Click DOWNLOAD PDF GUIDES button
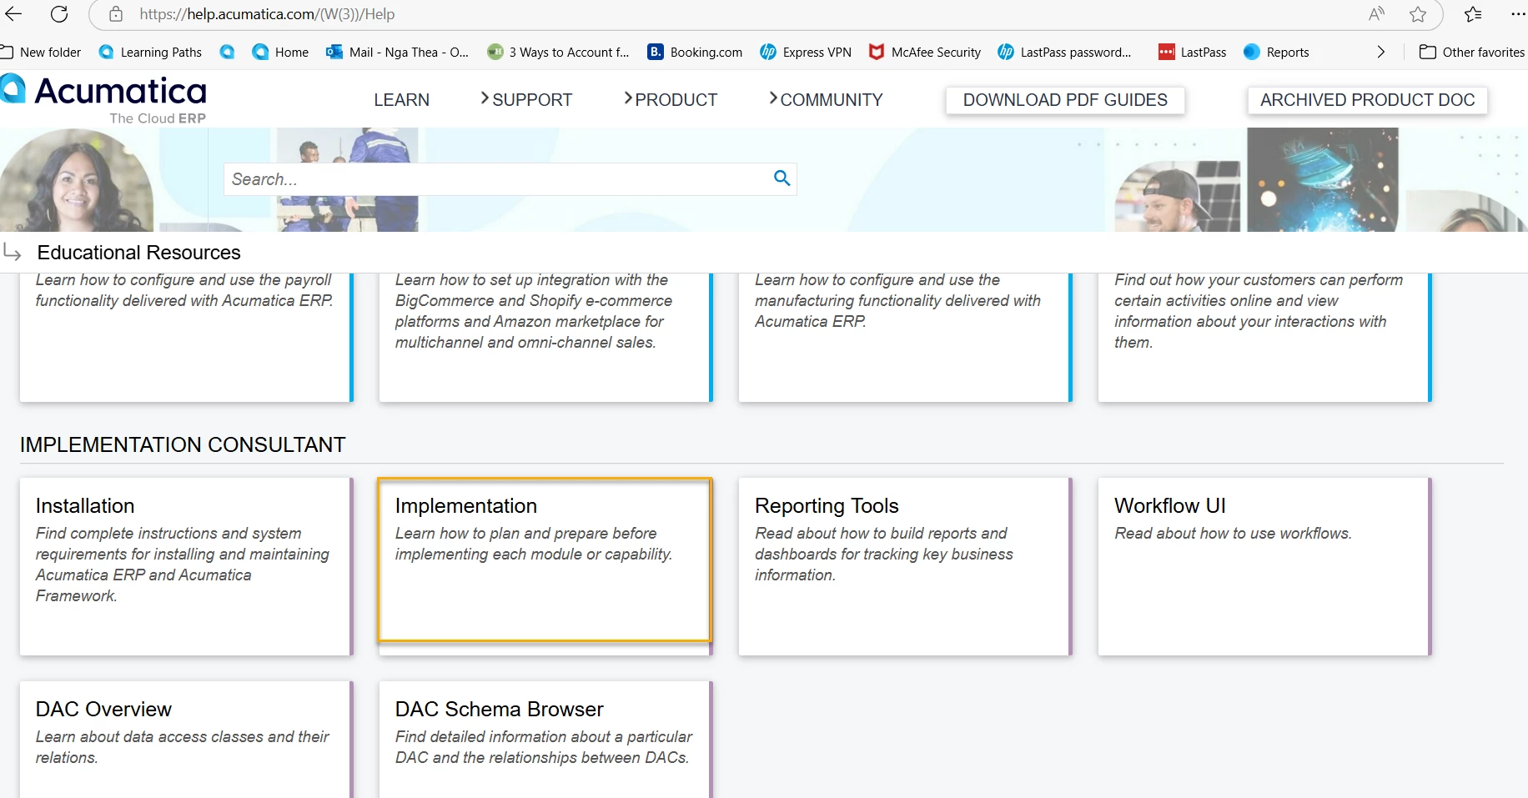Screen dimensions: 1528x798 click(x=1065, y=100)
